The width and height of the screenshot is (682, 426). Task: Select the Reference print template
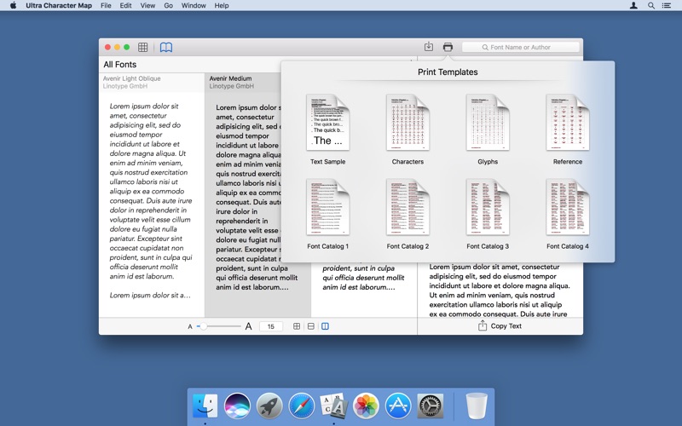coord(568,130)
